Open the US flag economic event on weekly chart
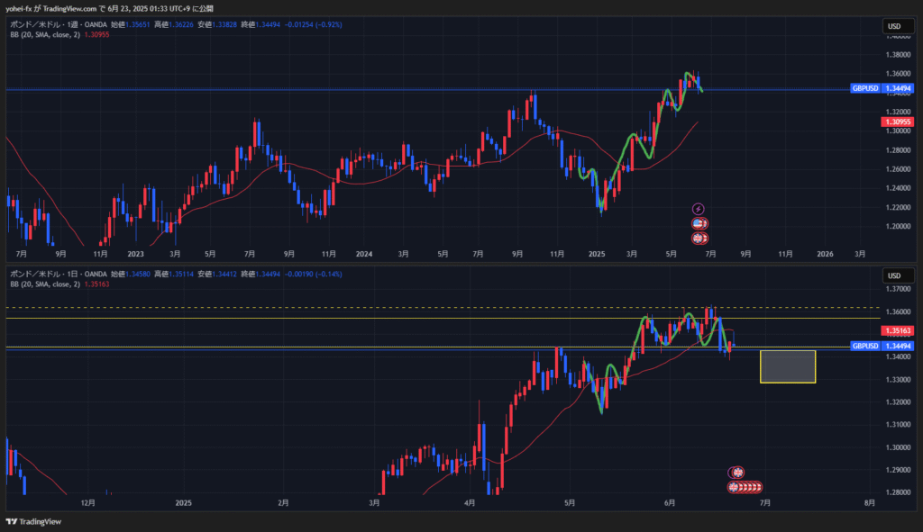Screen dimensions: 923x532 point(699,223)
